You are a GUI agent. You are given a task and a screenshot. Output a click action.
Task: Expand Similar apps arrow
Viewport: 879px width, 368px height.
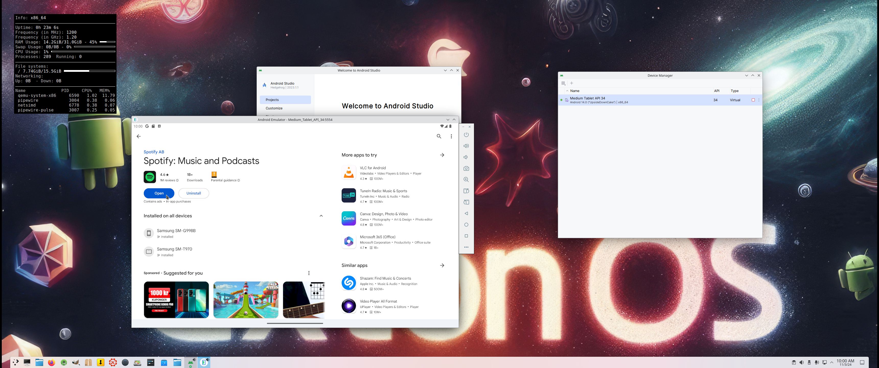tap(442, 265)
